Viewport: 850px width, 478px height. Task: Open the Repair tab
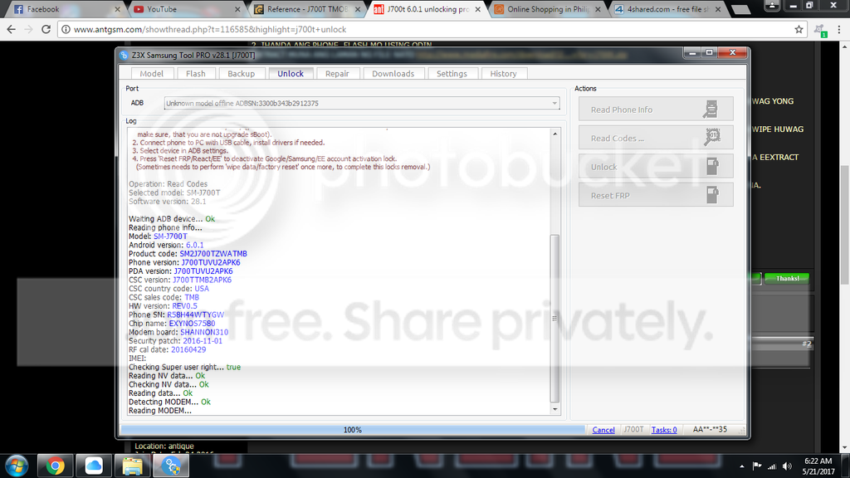pos(337,74)
